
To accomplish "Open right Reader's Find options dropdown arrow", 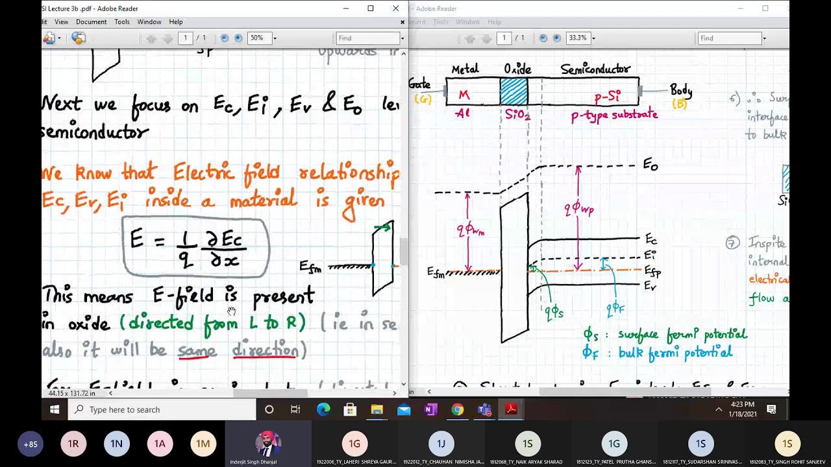I will pos(763,38).
